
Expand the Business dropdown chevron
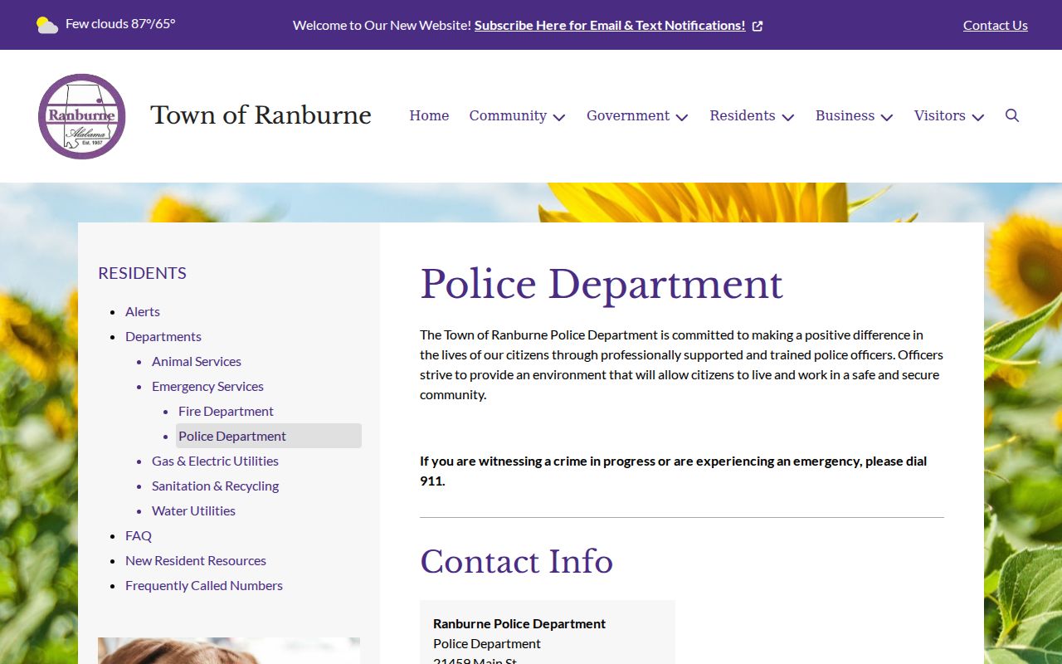click(x=887, y=117)
